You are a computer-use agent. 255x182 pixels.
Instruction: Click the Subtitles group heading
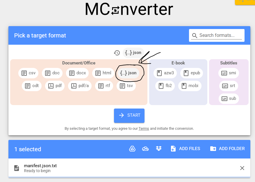(x=229, y=63)
